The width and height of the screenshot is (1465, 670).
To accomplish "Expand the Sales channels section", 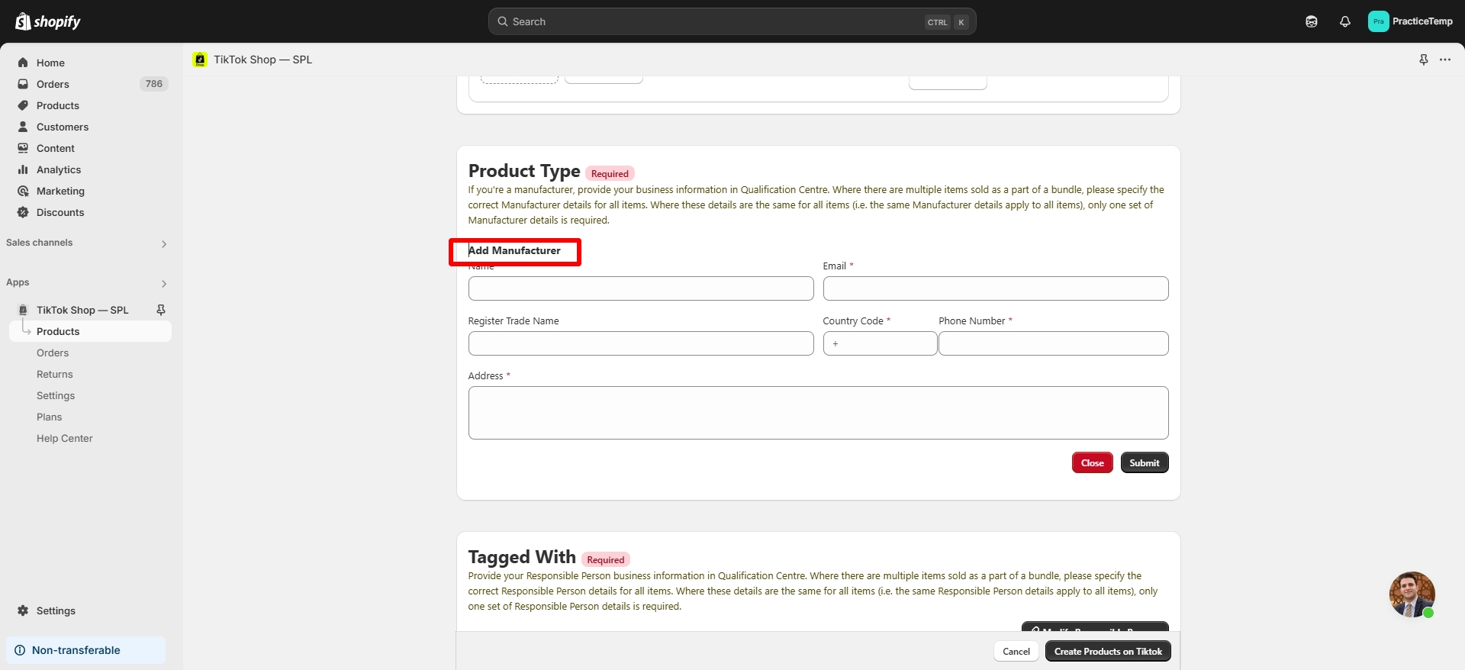I will (163, 243).
